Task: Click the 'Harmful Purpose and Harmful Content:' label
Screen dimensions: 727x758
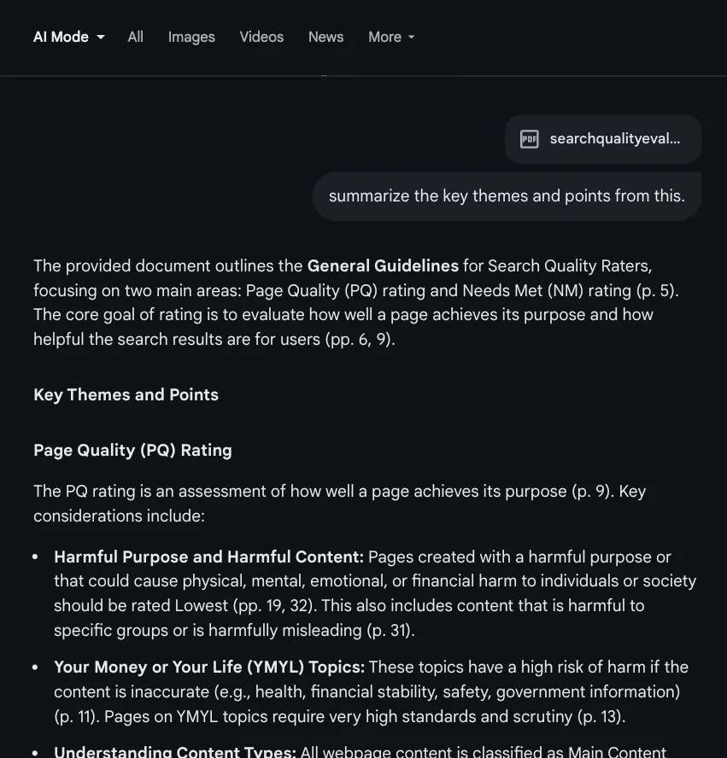Action: pos(208,557)
